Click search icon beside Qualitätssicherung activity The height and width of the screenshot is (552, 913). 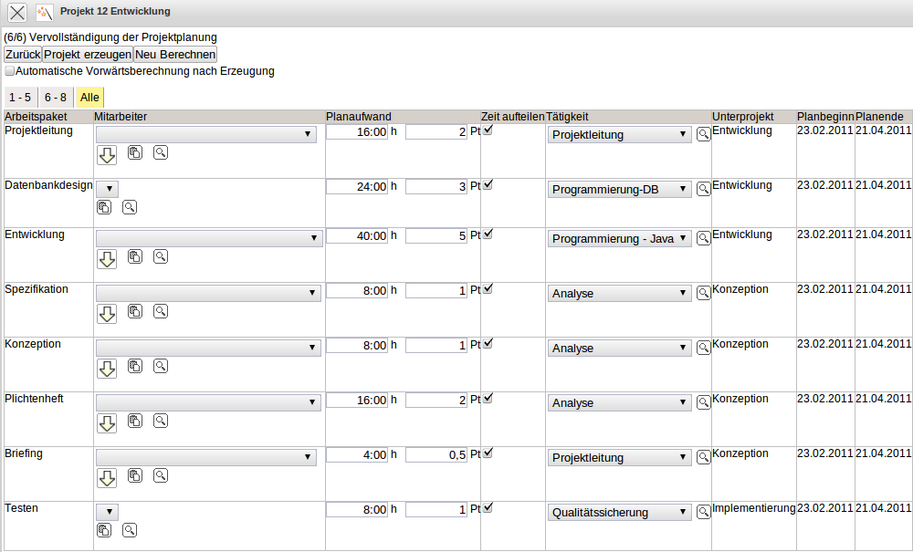(703, 512)
